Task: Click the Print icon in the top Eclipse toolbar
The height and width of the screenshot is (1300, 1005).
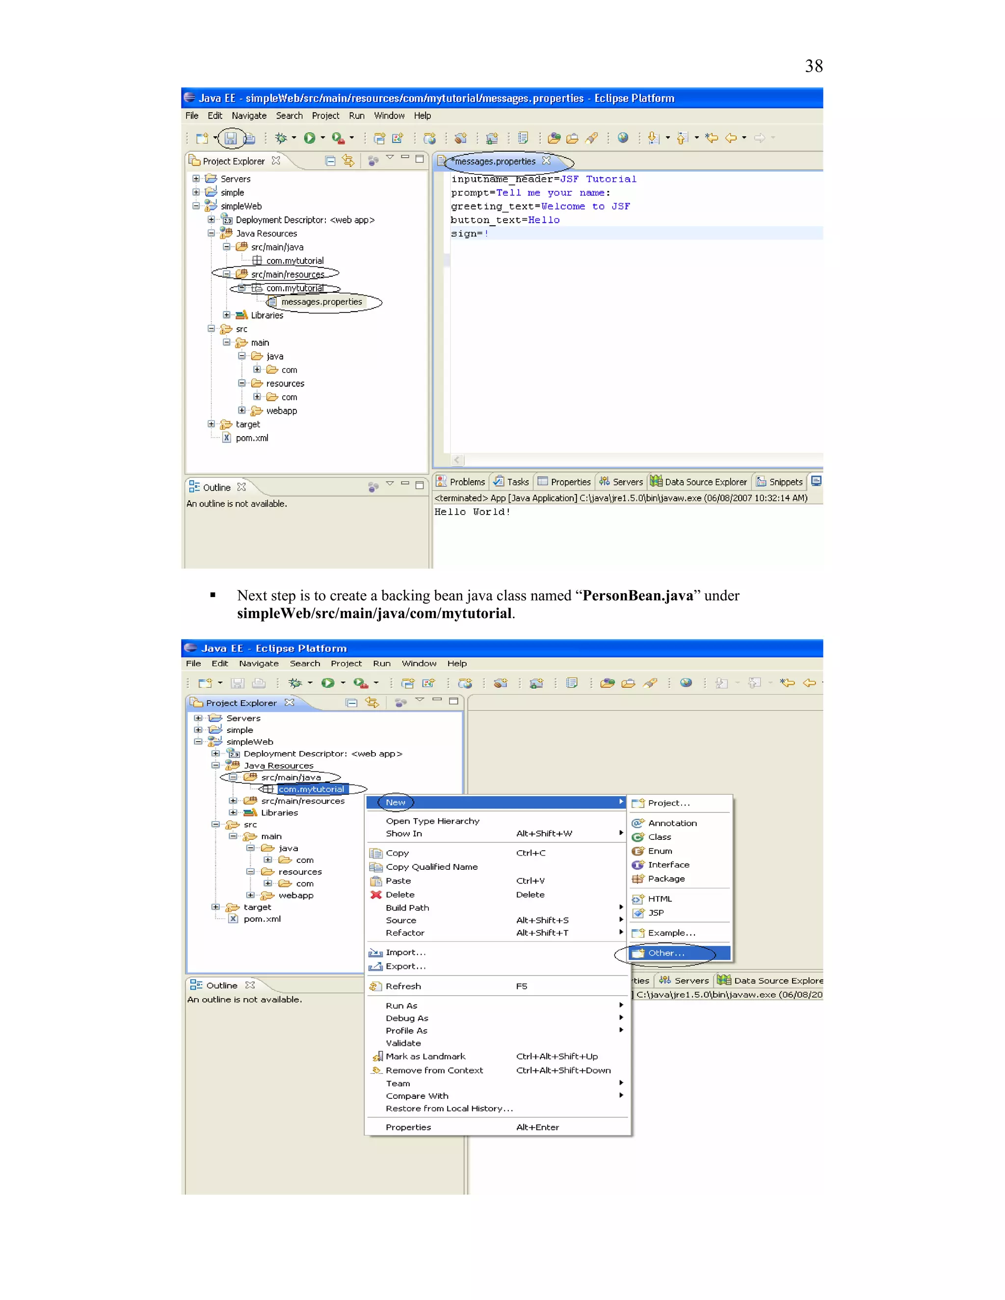Action: 250,138
